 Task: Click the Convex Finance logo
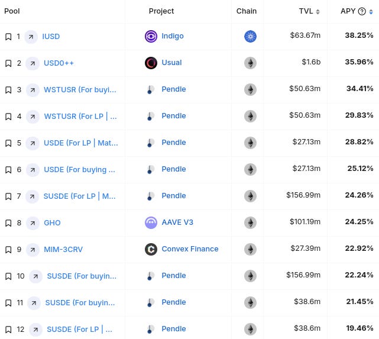point(151,249)
